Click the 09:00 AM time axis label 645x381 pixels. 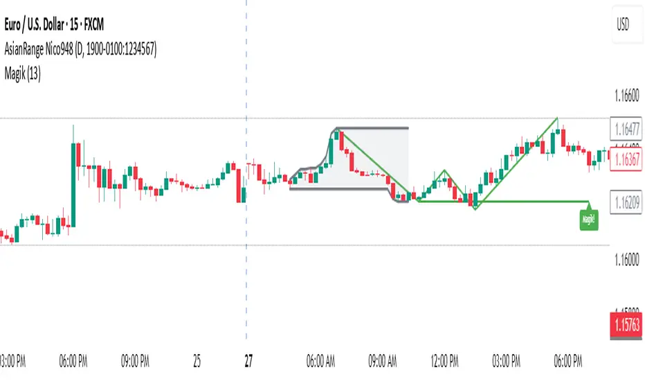point(382,360)
